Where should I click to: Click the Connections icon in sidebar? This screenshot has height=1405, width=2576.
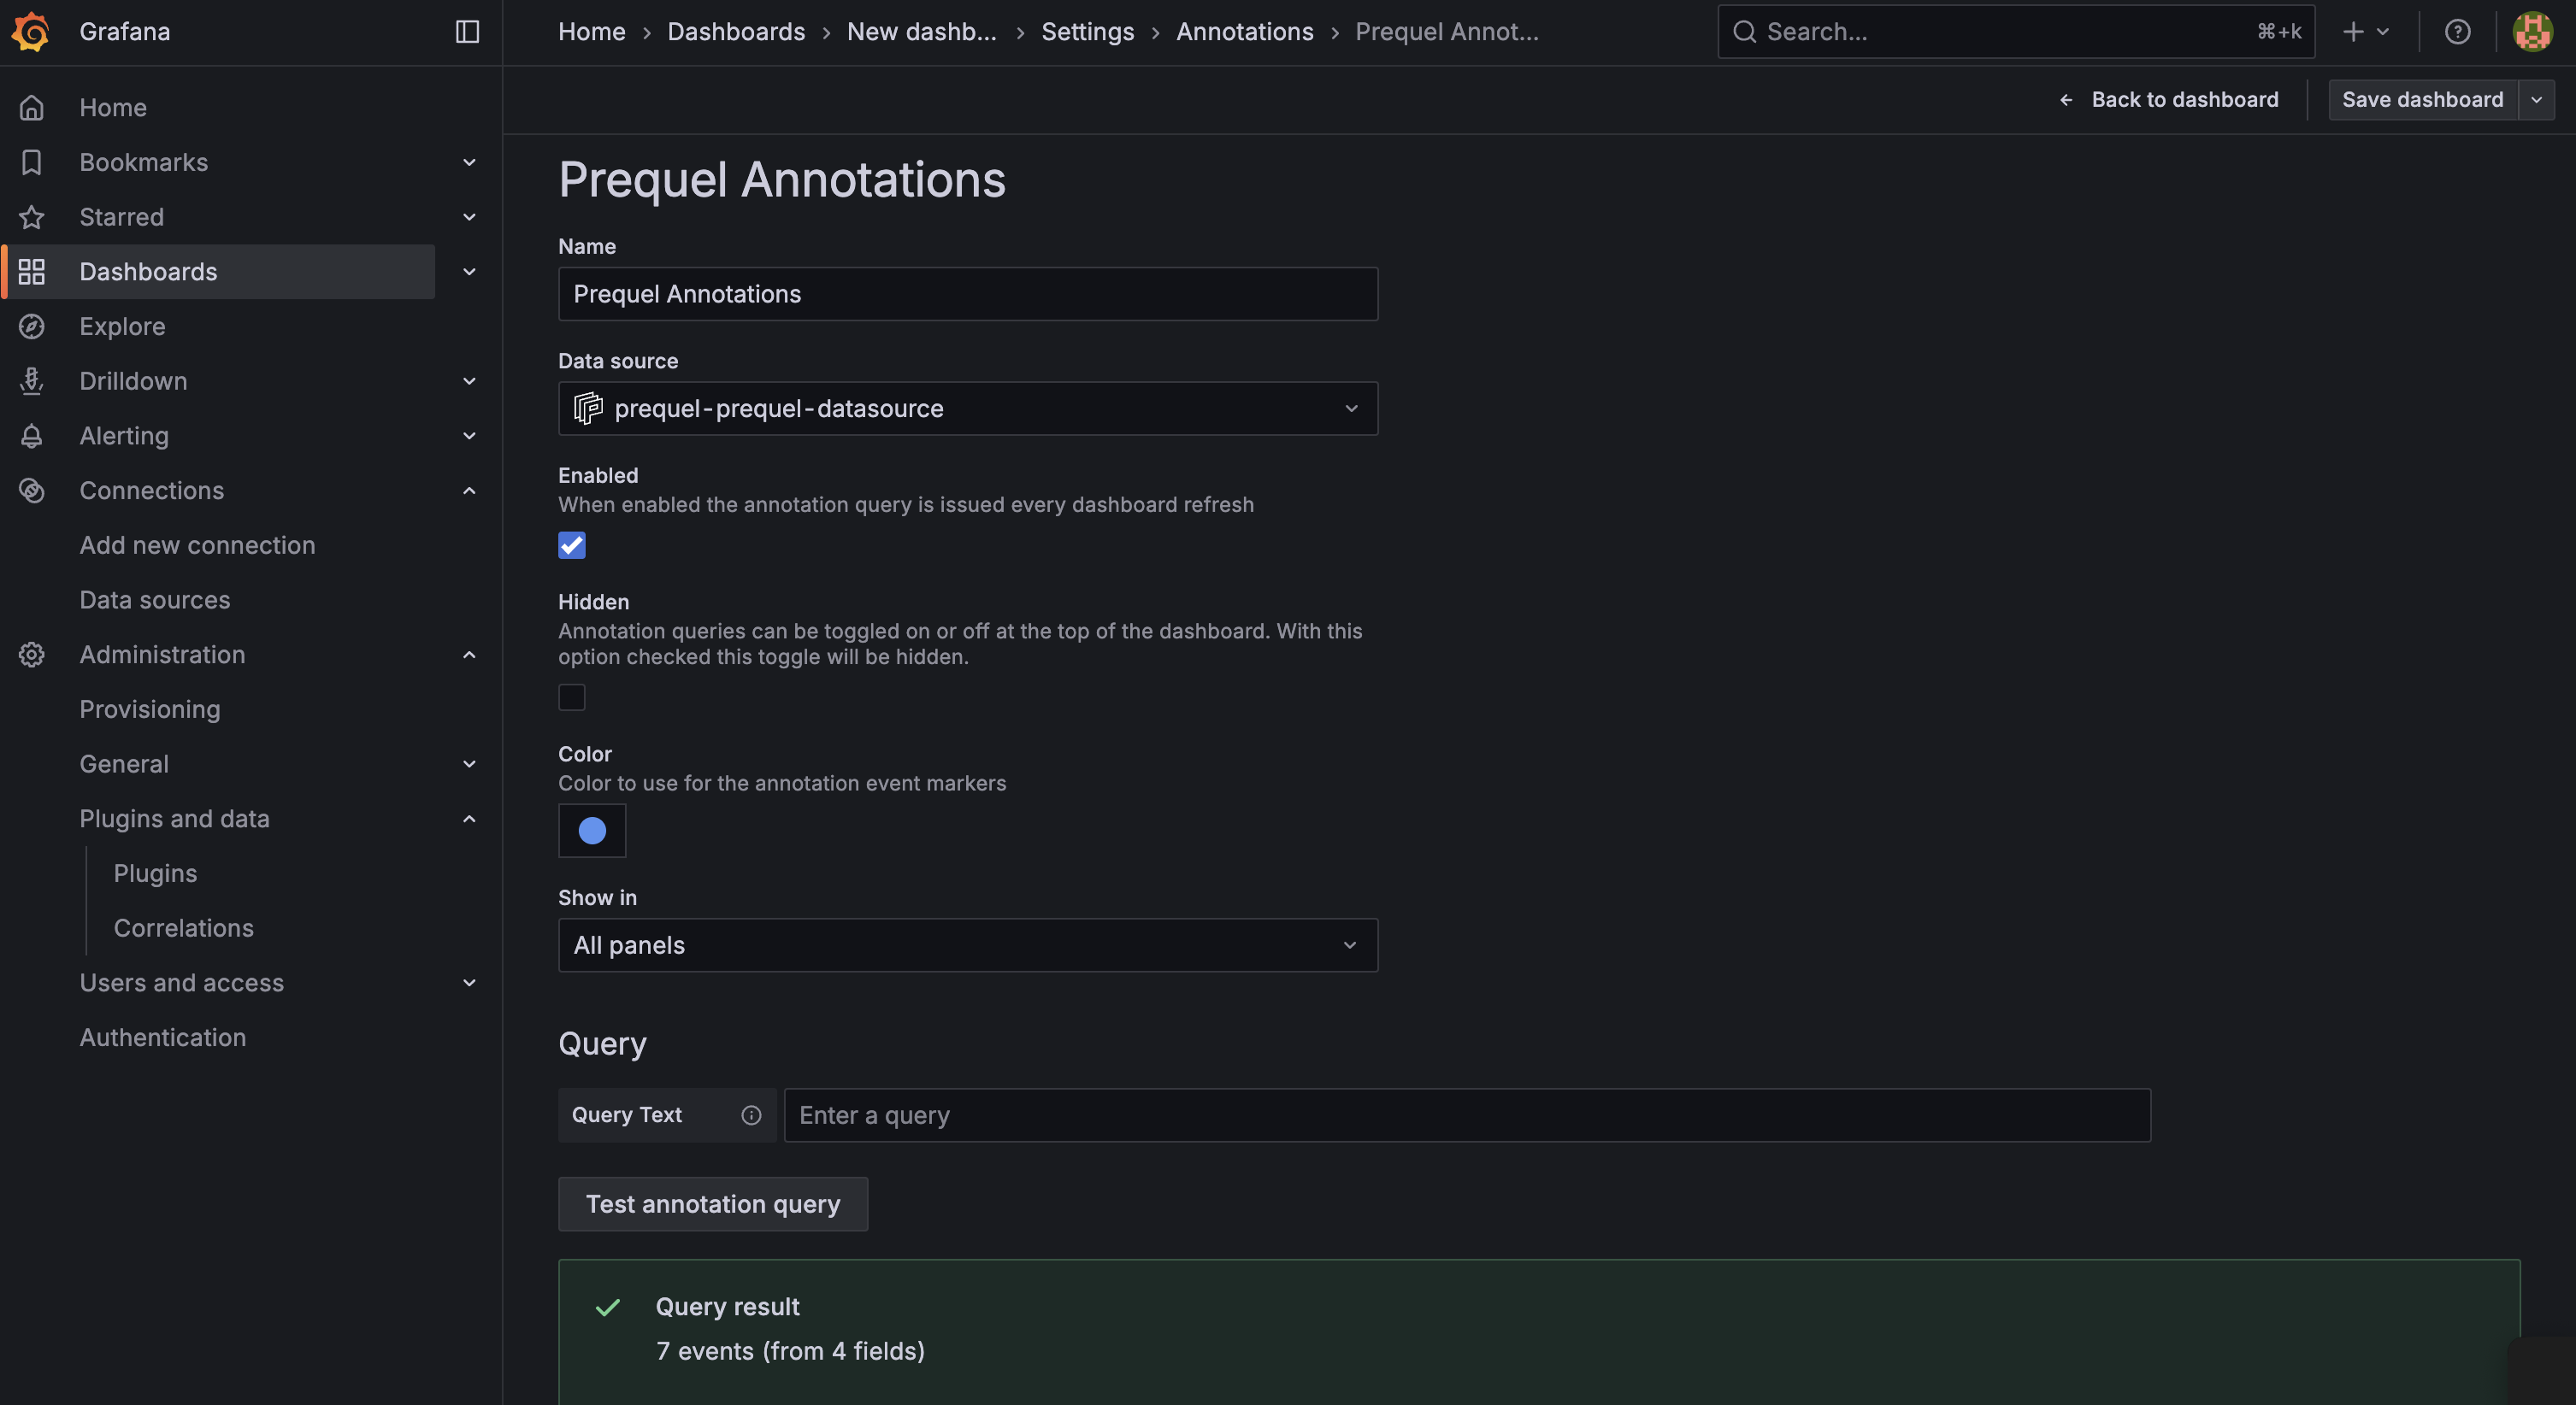pos(32,491)
